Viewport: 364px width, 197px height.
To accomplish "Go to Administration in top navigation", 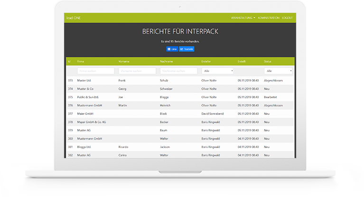I will tap(269, 18).
